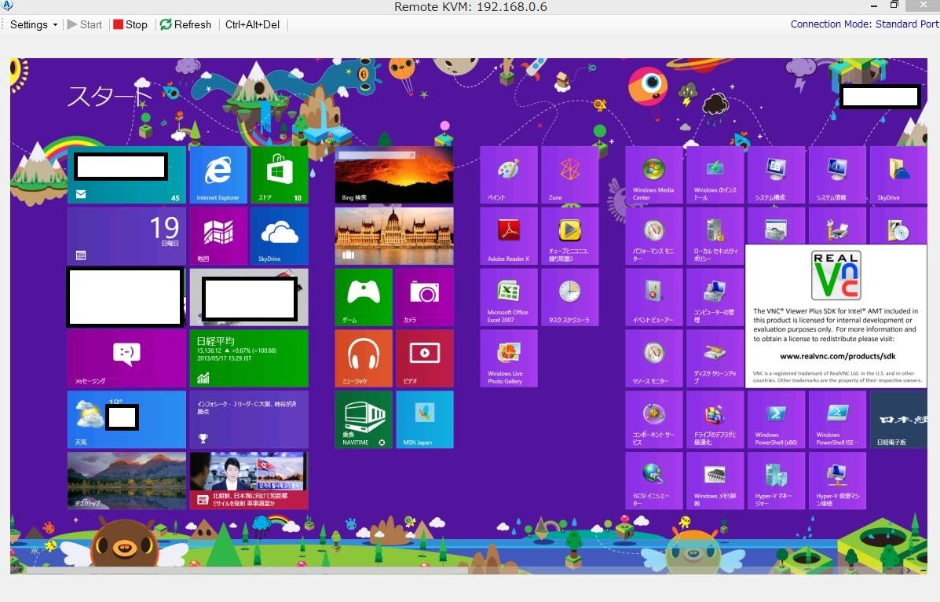Viewport: 940px width, 602px height.
Task: Send Ctrl+Alt+Del to remote machine
Action: click(x=252, y=24)
